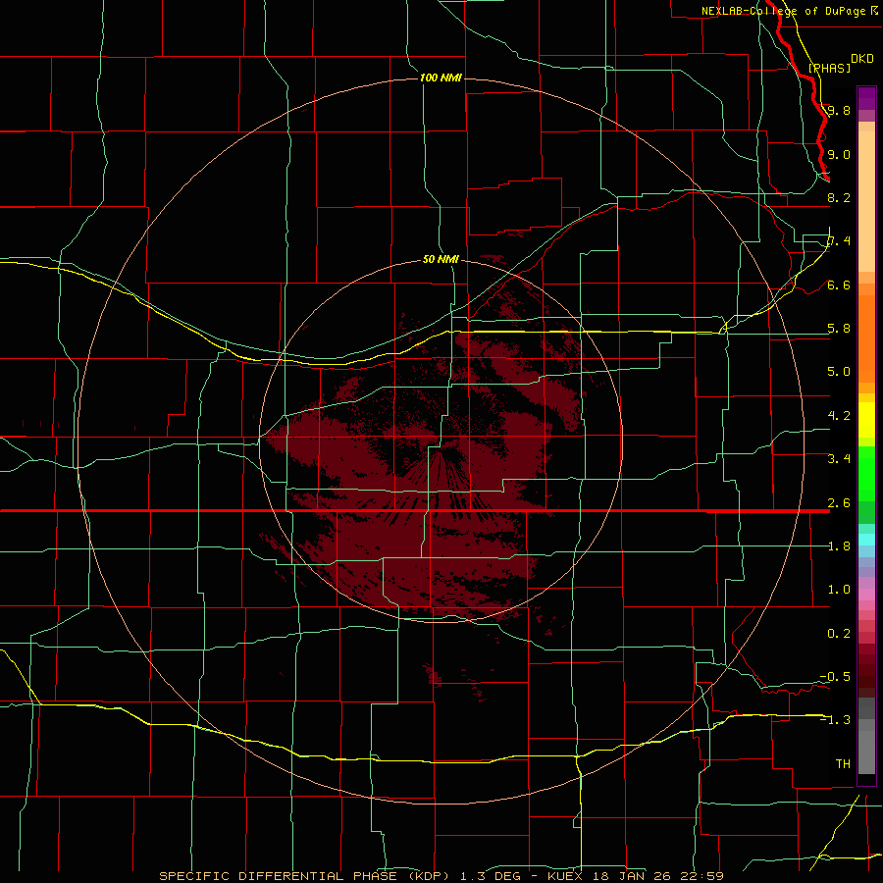Select the 3.4 legend value
The height and width of the screenshot is (883, 883).
click(x=839, y=459)
